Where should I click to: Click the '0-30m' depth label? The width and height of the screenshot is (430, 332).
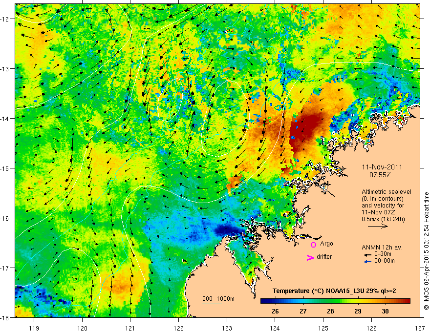[x=383, y=254]
